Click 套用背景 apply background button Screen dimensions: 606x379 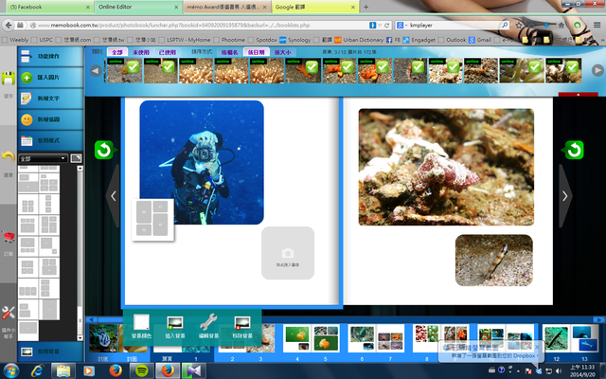[x=50, y=352]
